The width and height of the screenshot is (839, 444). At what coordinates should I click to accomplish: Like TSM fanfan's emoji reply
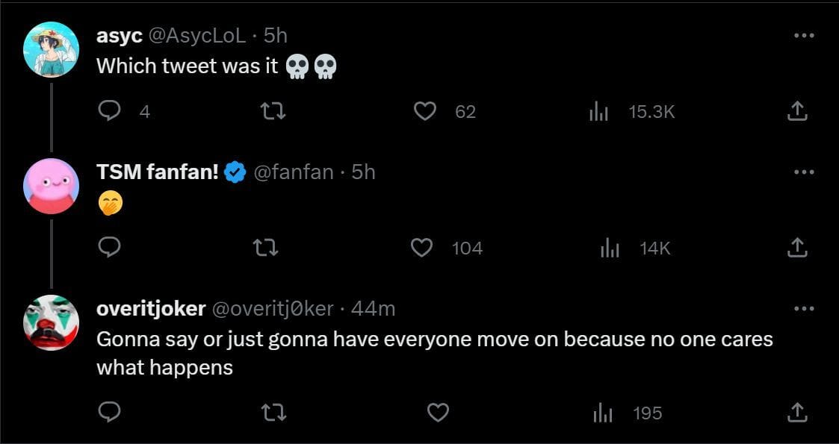[423, 248]
